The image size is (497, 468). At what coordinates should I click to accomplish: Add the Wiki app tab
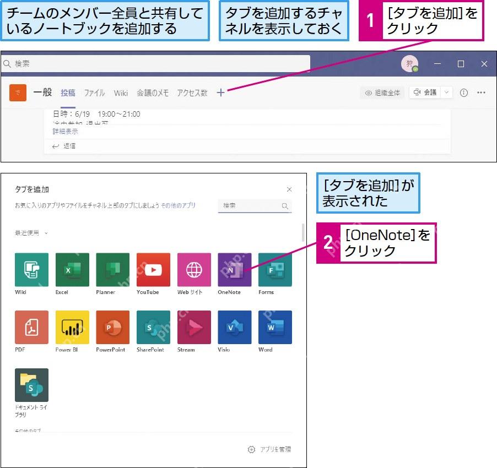click(x=32, y=270)
